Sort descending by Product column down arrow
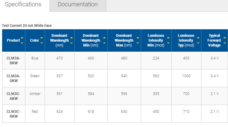The width and height of the screenshot is (228, 127). (x=22, y=43)
